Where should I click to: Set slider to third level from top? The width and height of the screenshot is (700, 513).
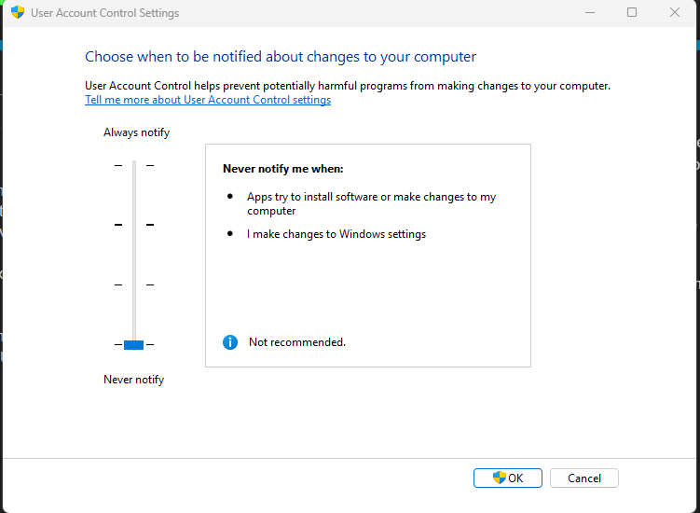point(133,284)
